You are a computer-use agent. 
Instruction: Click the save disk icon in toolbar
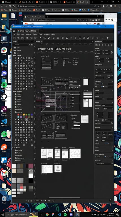[22, 38]
